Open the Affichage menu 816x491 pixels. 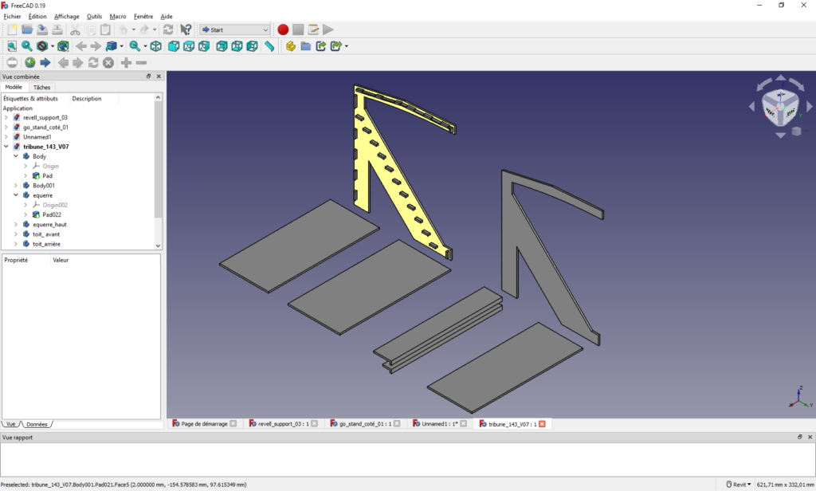click(66, 16)
